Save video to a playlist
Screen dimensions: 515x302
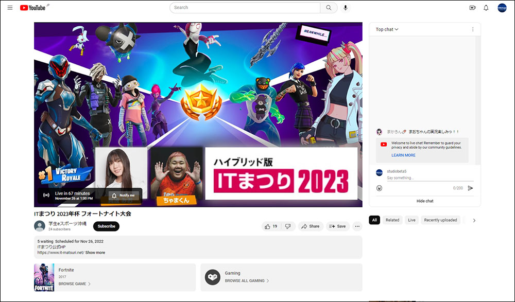point(338,226)
